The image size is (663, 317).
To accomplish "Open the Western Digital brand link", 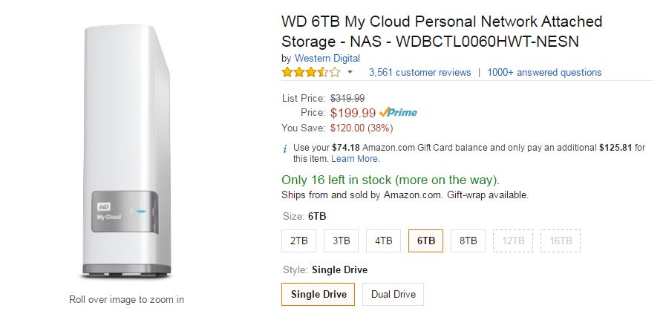I will pyautogui.click(x=327, y=58).
